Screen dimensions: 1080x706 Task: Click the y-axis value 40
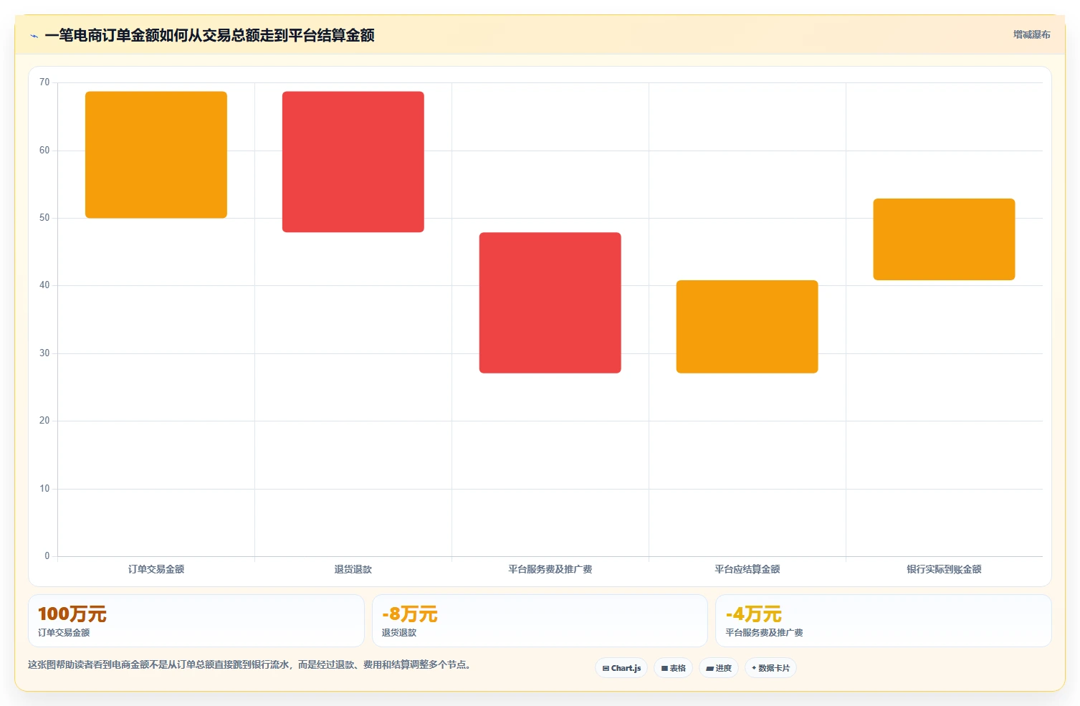tap(44, 285)
